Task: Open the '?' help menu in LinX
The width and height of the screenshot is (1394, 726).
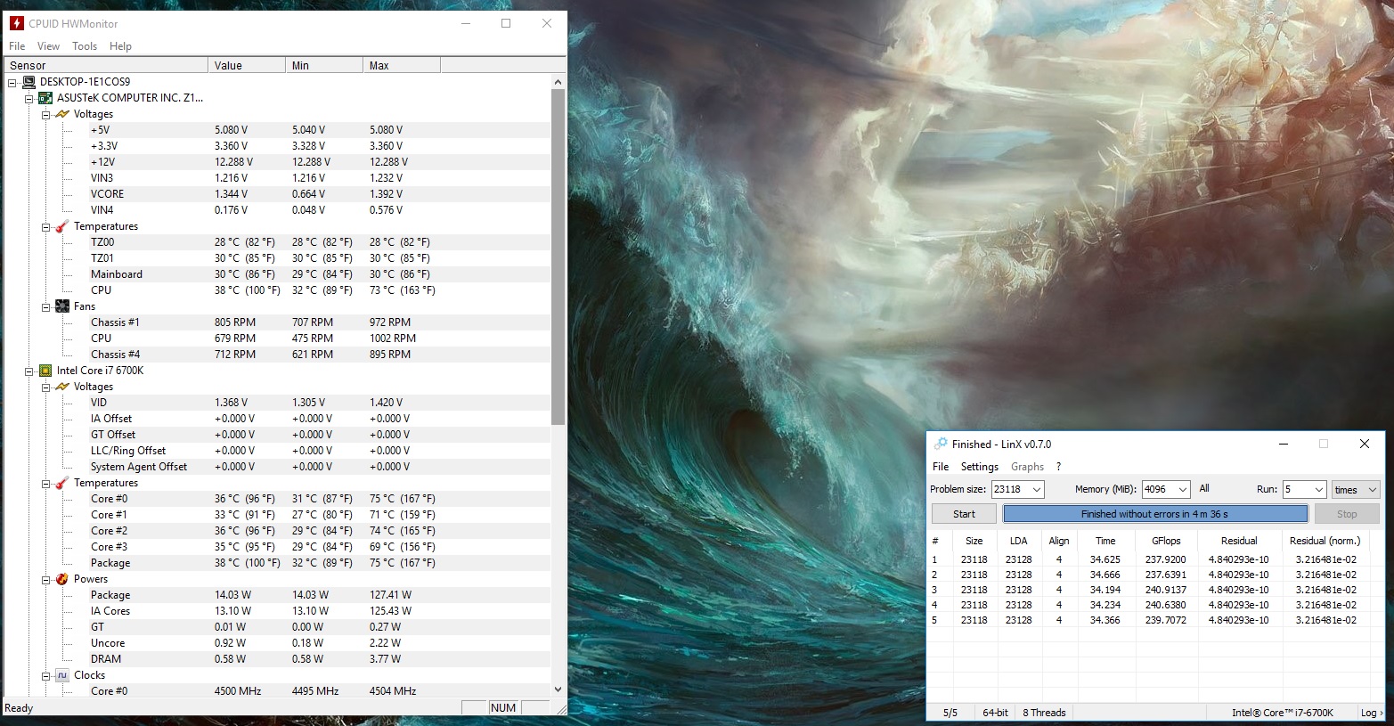Action: [1058, 467]
